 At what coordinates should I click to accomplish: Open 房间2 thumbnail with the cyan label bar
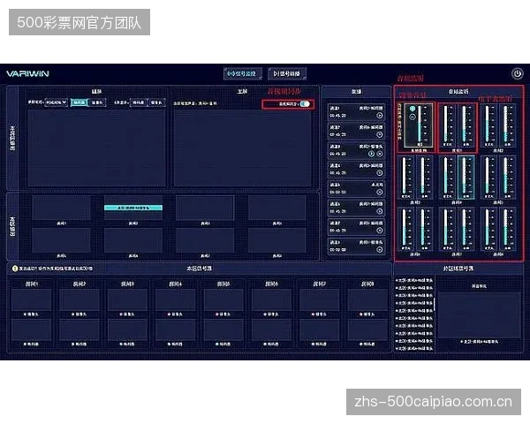click(x=133, y=208)
